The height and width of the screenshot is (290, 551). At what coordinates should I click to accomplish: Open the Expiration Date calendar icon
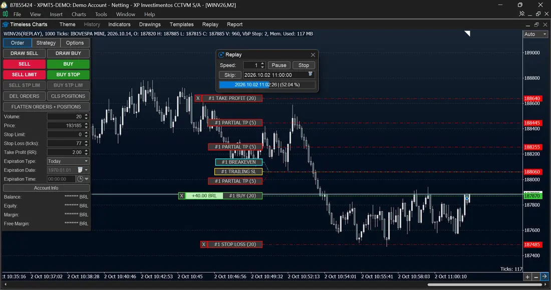click(x=80, y=170)
